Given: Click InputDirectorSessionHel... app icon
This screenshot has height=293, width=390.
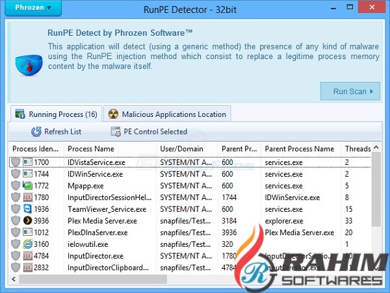Looking at the screenshot, I should pos(27,197).
